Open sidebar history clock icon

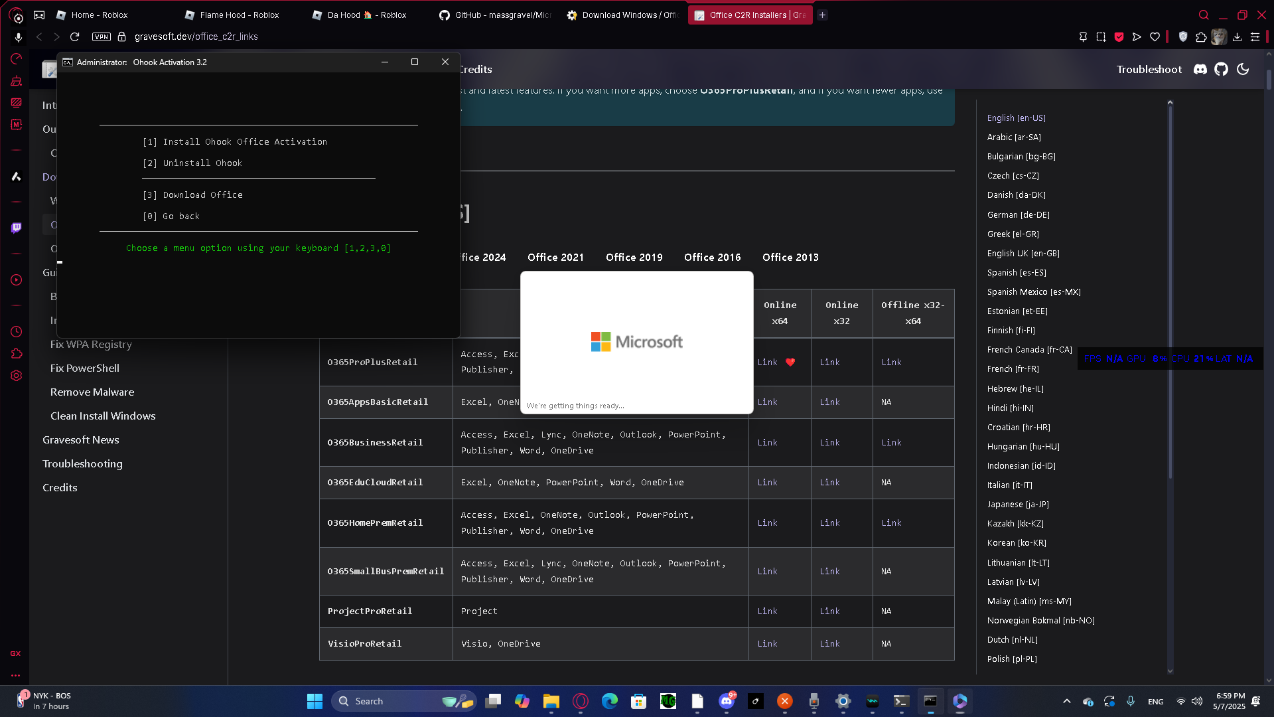(x=16, y=331)
